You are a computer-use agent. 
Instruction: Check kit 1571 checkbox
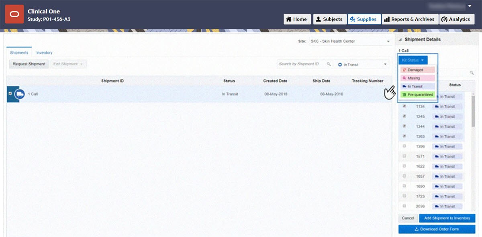click(x=404, y=156)
